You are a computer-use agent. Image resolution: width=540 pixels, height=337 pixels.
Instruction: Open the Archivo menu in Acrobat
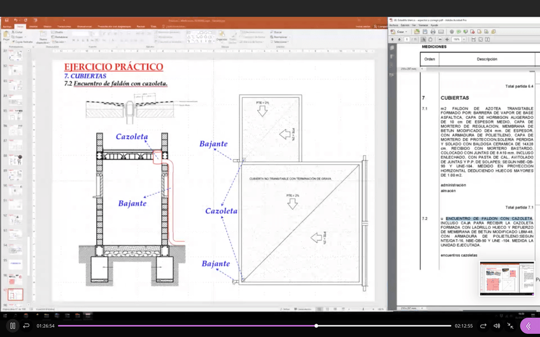(394, 25)
